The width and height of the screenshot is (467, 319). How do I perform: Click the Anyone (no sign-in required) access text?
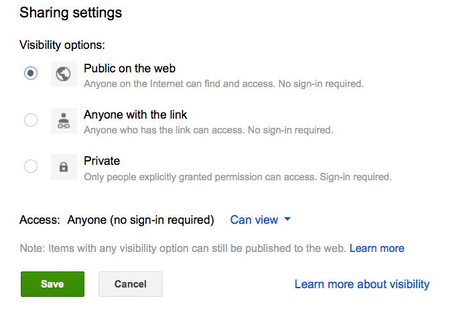click(x=141, y=220)
